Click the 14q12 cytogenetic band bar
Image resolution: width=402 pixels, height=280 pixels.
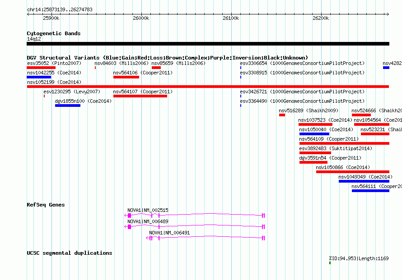(x=208, y=44)
